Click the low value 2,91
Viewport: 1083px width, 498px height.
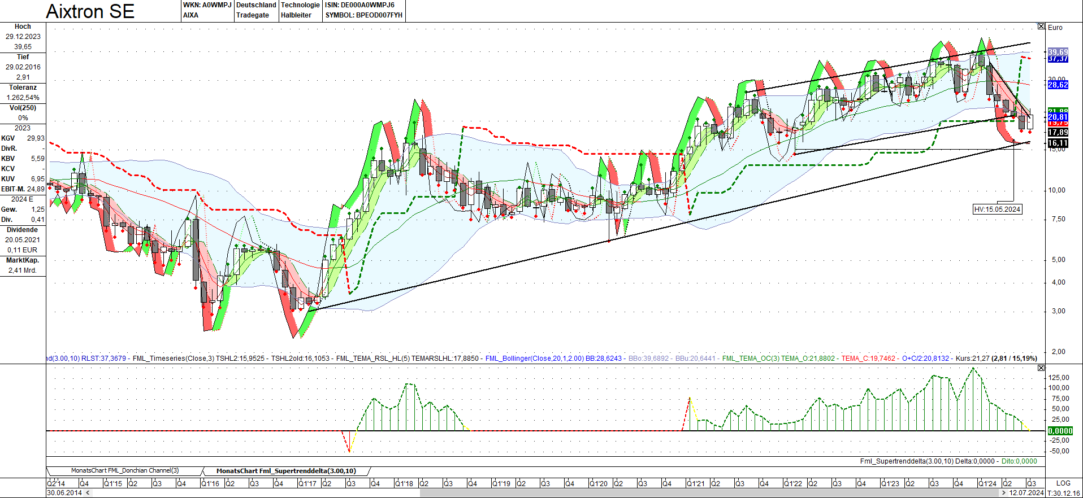23,77
